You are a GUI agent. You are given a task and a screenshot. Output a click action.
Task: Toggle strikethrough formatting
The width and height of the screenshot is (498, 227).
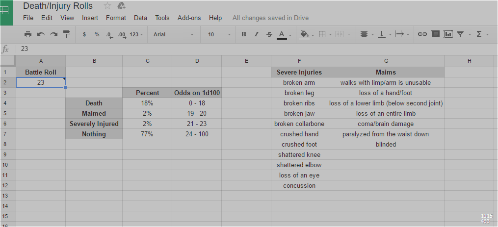(269, 34)
